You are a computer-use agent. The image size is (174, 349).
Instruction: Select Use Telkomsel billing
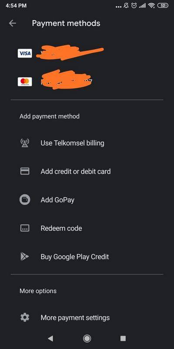(x=87, y=143)
